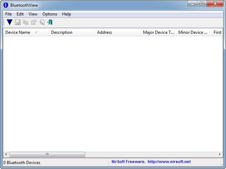
Task: Open the Help menu
Action: coord(66,14)
